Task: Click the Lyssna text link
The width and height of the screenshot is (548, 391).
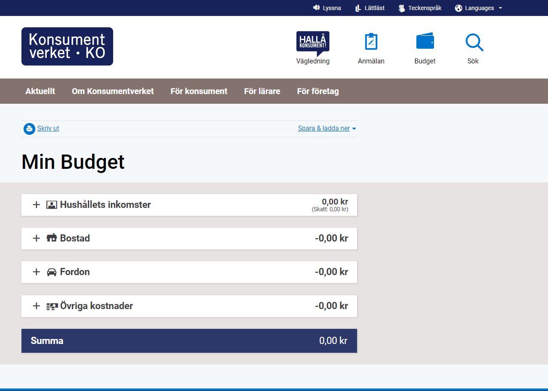Action: 332,8
